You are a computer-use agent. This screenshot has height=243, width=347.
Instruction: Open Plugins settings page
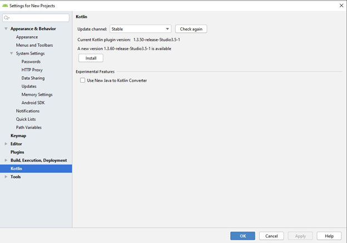coord(17,152)
